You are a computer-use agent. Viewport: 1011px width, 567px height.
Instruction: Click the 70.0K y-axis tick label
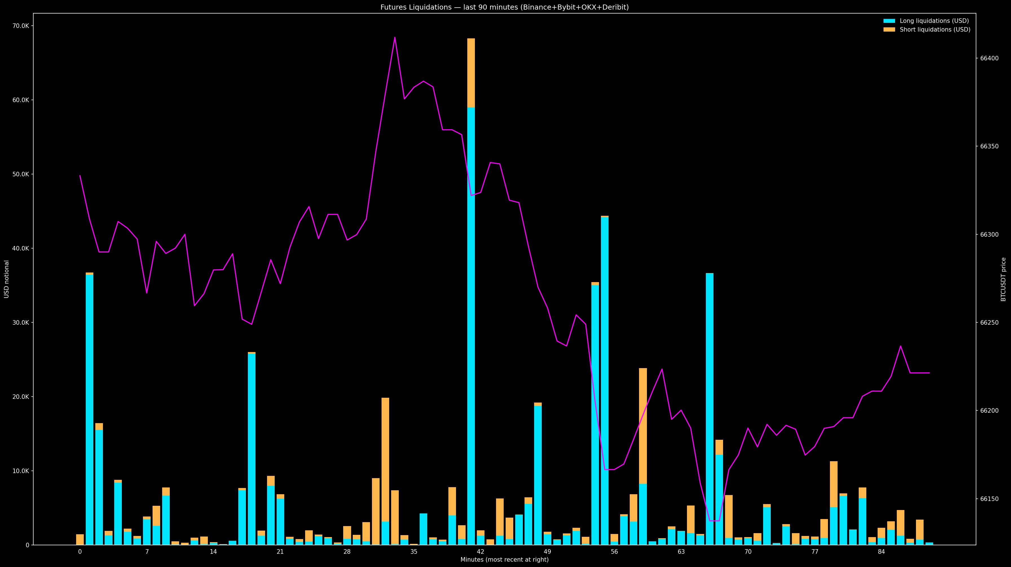point(20,26)
